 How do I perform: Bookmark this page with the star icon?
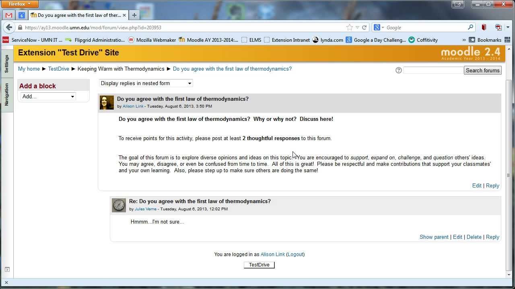point(349,28)
